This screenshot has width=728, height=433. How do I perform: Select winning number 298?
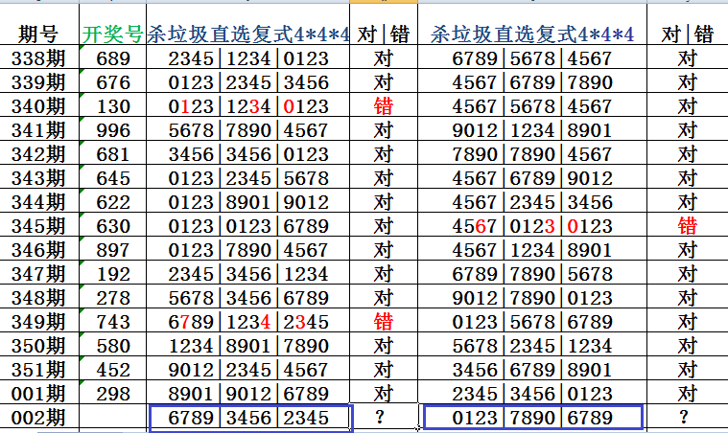(113, 393)
